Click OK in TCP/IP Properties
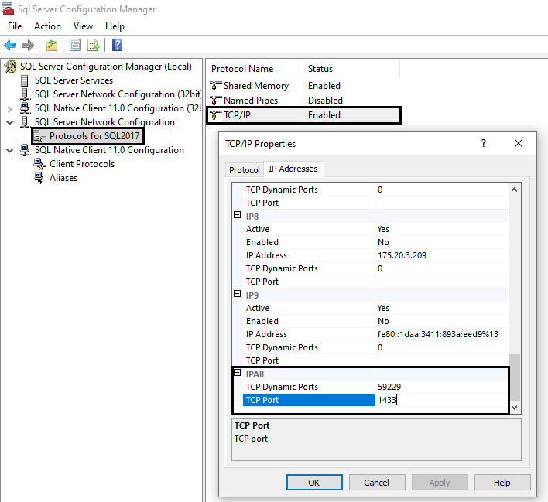This screenshot has height=502, width=548. (314, 483)
